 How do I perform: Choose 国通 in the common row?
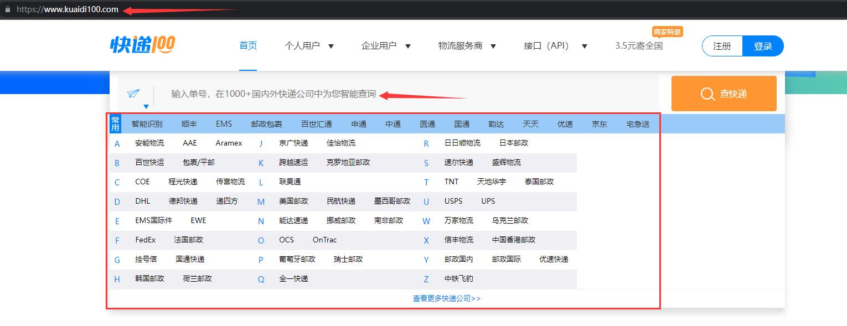point(462,124)
